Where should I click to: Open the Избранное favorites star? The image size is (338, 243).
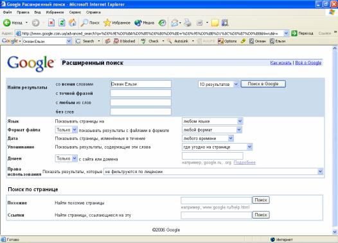(117, 22)
